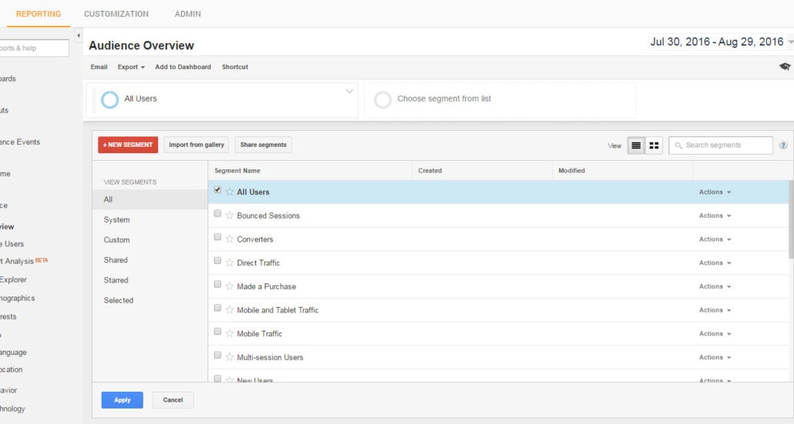
Task: Switch to grid view of segments
Action: click(654, 145)
